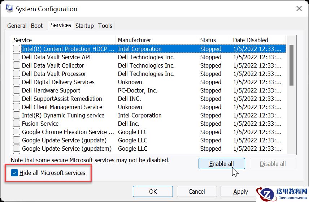Enable Dell Data Vault Service API checkbox
Viewport: 309px width, 202px height.
17,57
